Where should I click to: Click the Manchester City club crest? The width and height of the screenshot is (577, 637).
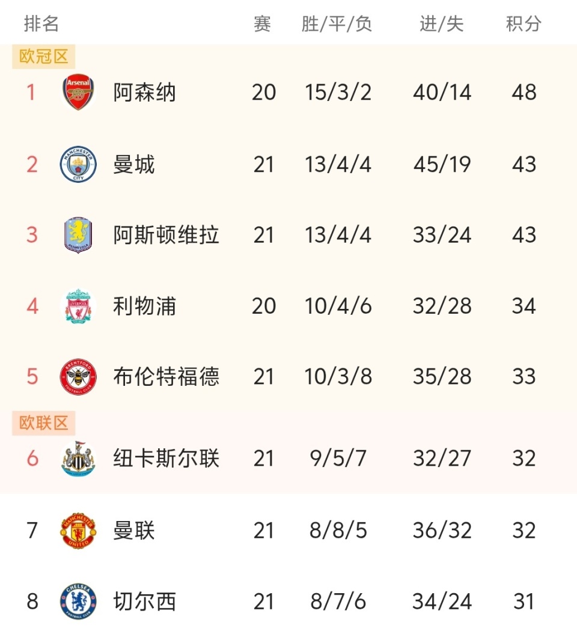coord(78,164)
